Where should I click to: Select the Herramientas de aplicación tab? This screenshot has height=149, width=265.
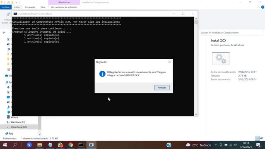point(64,7)
